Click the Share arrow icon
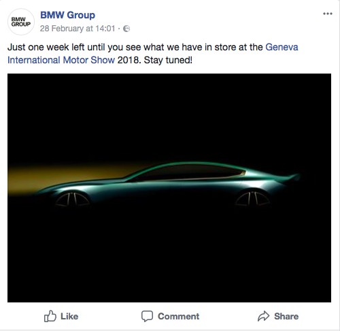340x331 pixels. pos(263,316)
